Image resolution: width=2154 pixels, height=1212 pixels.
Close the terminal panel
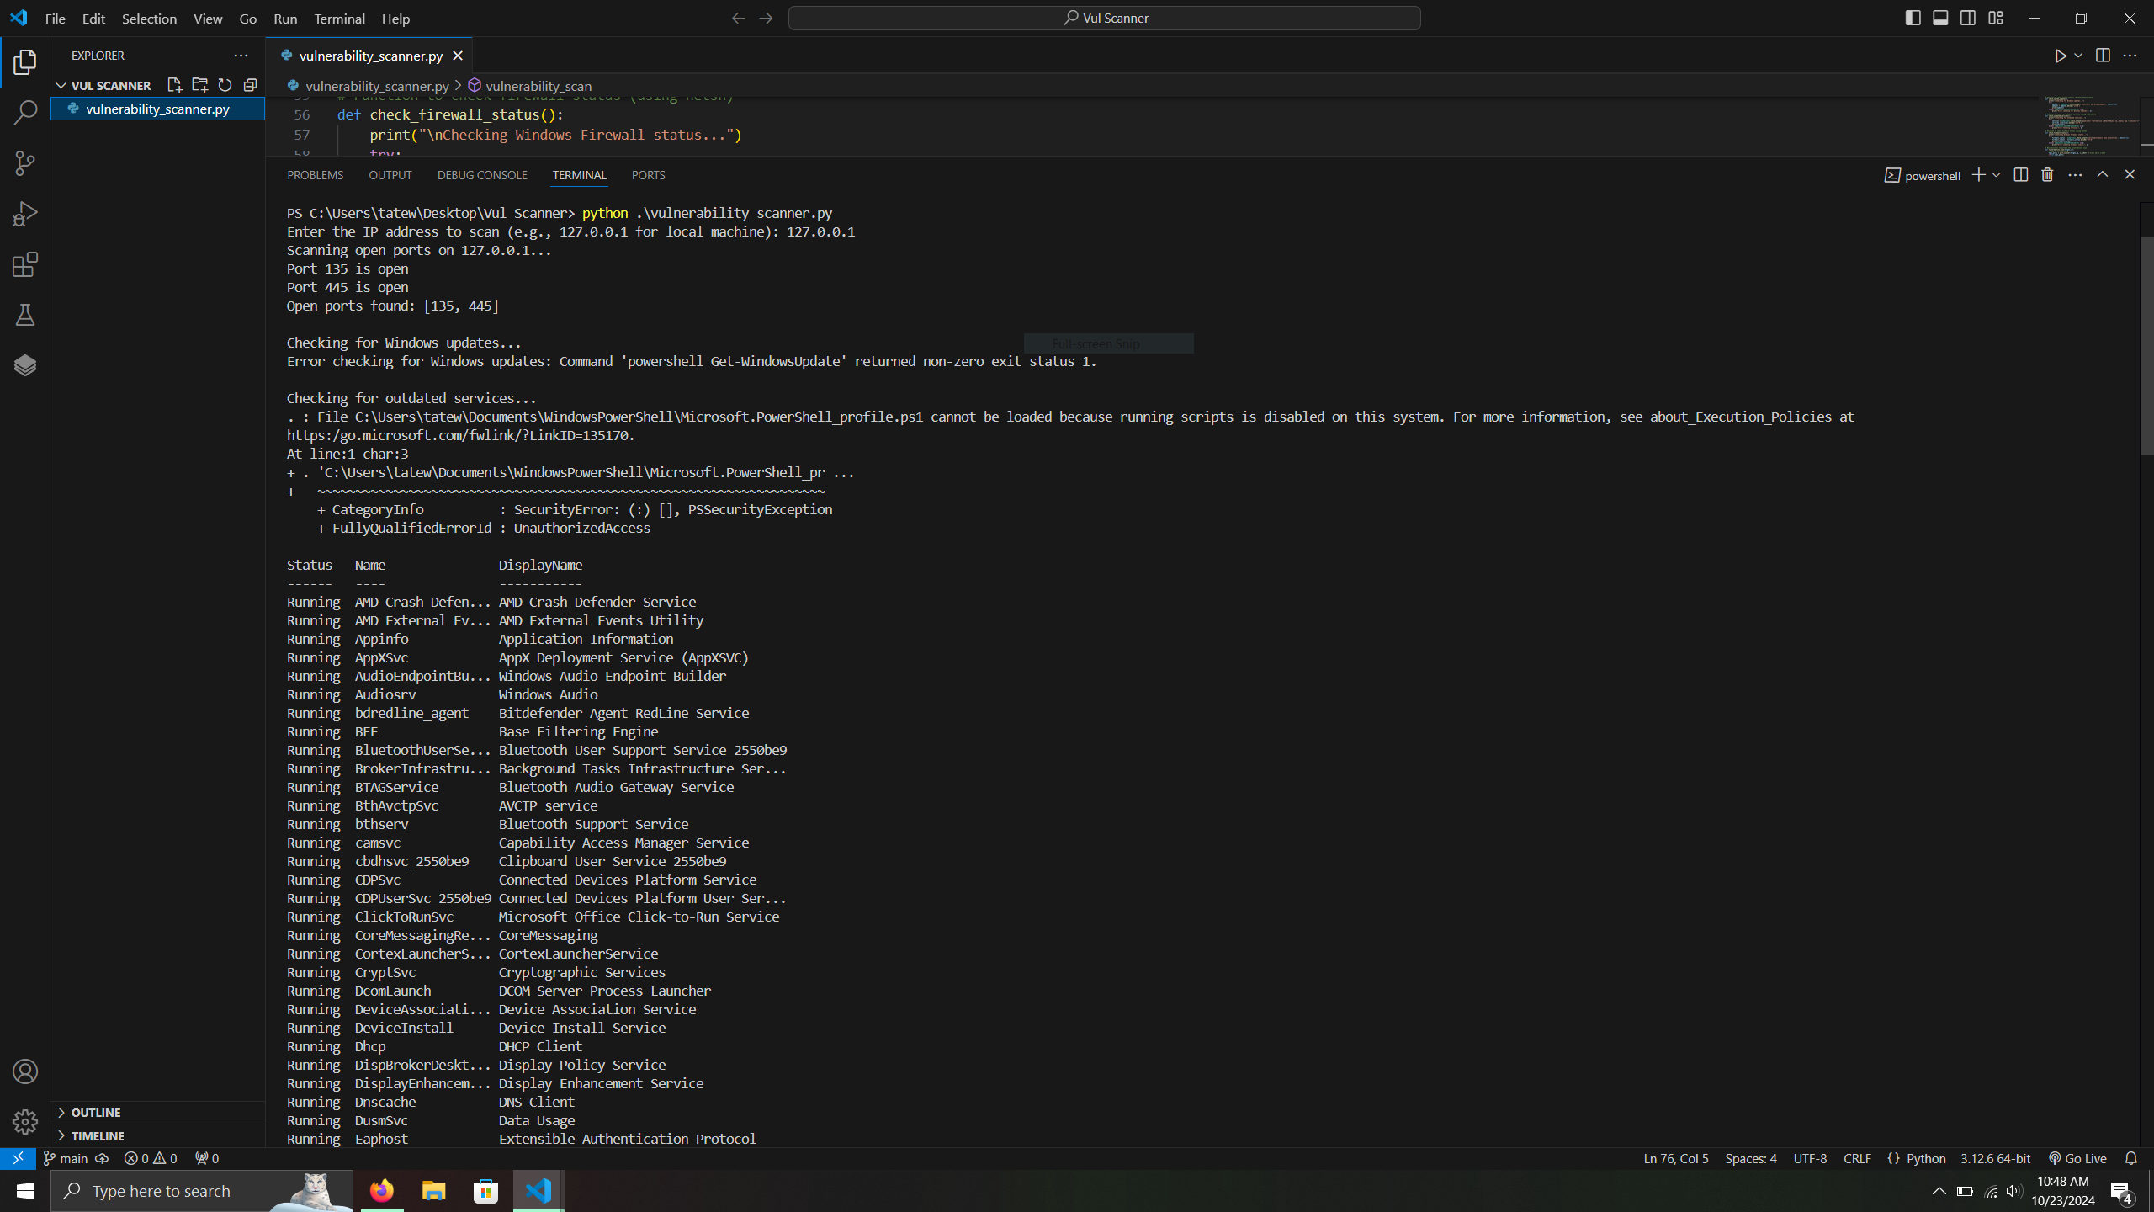tap(2130, 175)
